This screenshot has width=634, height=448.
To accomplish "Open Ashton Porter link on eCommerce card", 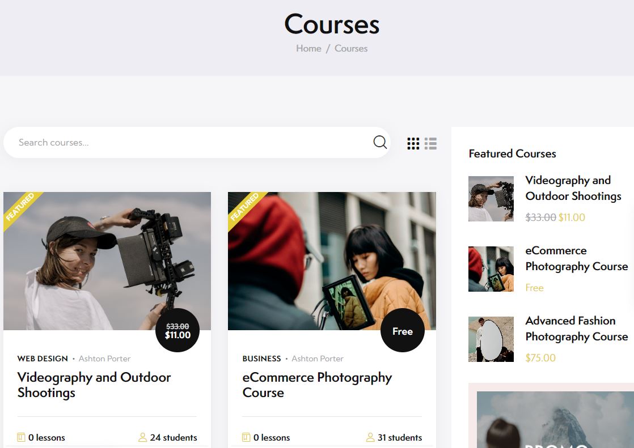I will [x=318, y=359].
